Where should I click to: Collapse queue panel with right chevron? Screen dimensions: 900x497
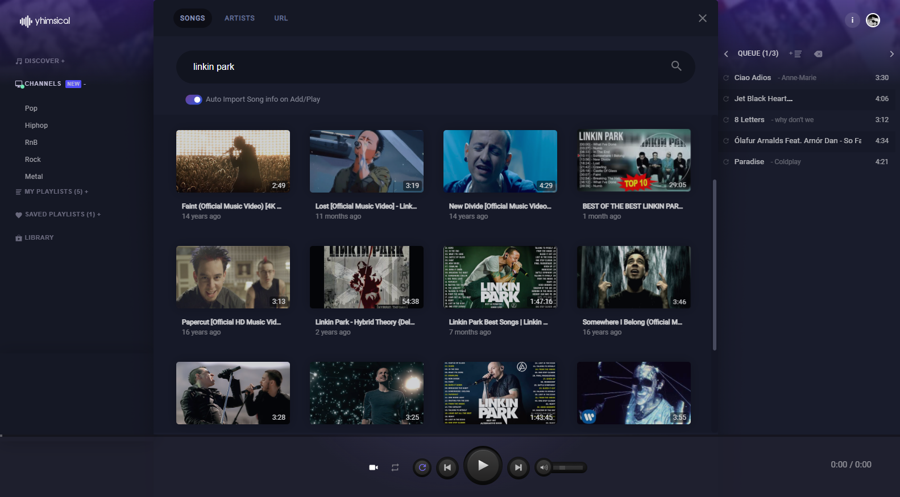891,54
